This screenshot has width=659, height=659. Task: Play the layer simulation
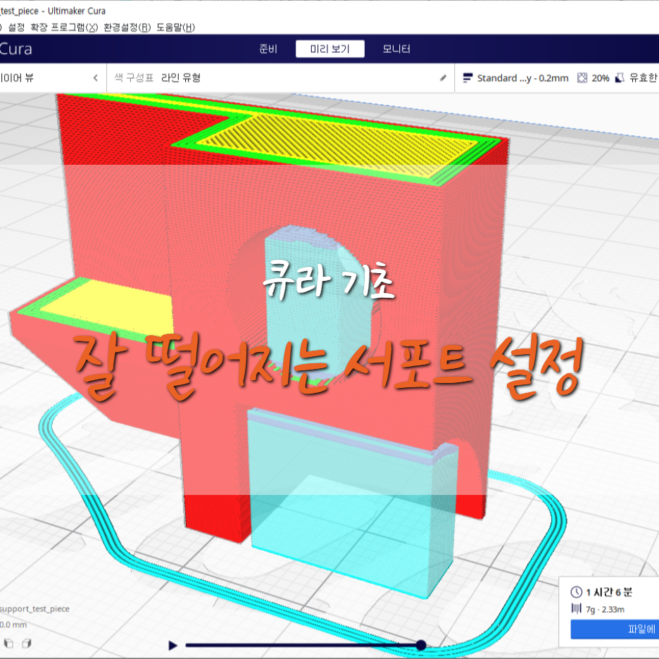point(172,645)
